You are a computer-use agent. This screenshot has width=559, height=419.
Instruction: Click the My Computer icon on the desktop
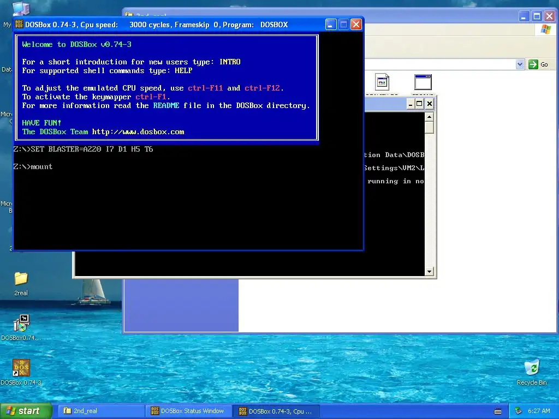pyautogui.click(x=21, y=8)
